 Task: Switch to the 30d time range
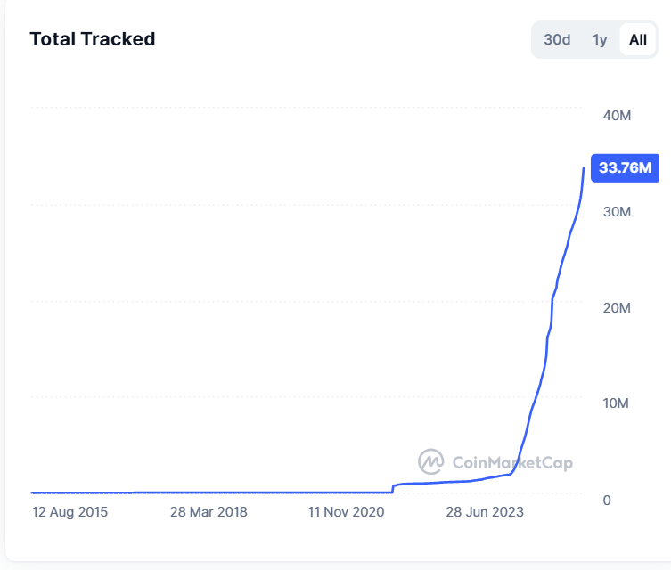(x=557, y=40)
